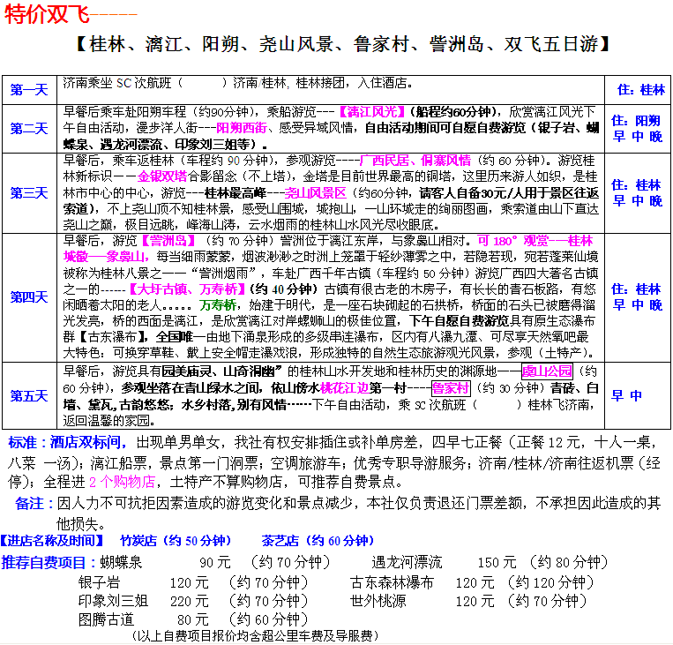
Task: Open the 尧山风景区 underlined link
Action: (x=316, y=192)
